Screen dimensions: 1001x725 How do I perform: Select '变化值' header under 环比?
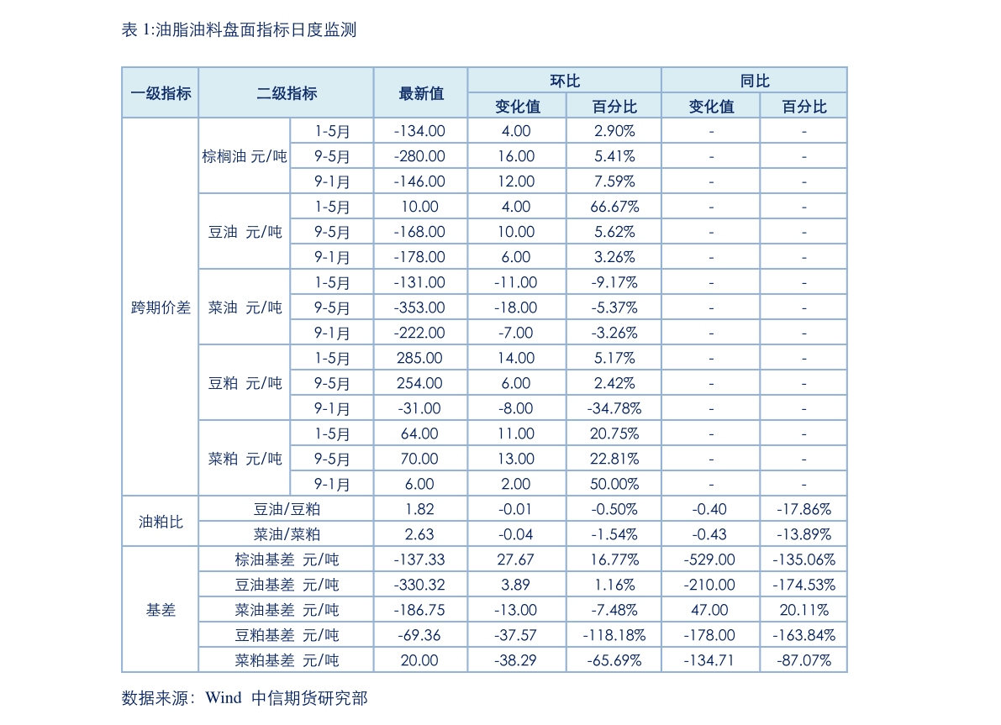[x=518, y=106]
